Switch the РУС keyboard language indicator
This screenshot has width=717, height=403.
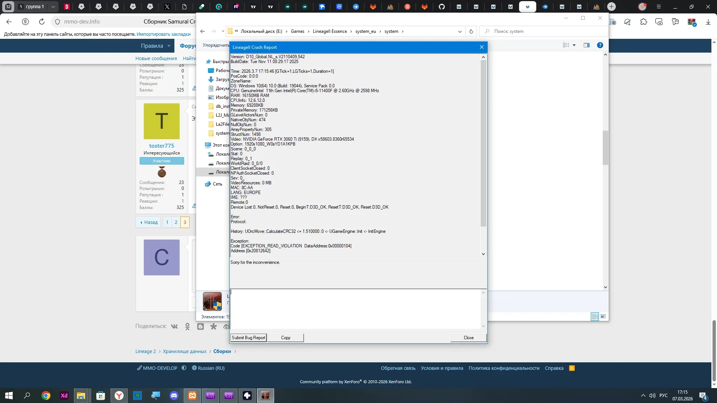point(664,396)
